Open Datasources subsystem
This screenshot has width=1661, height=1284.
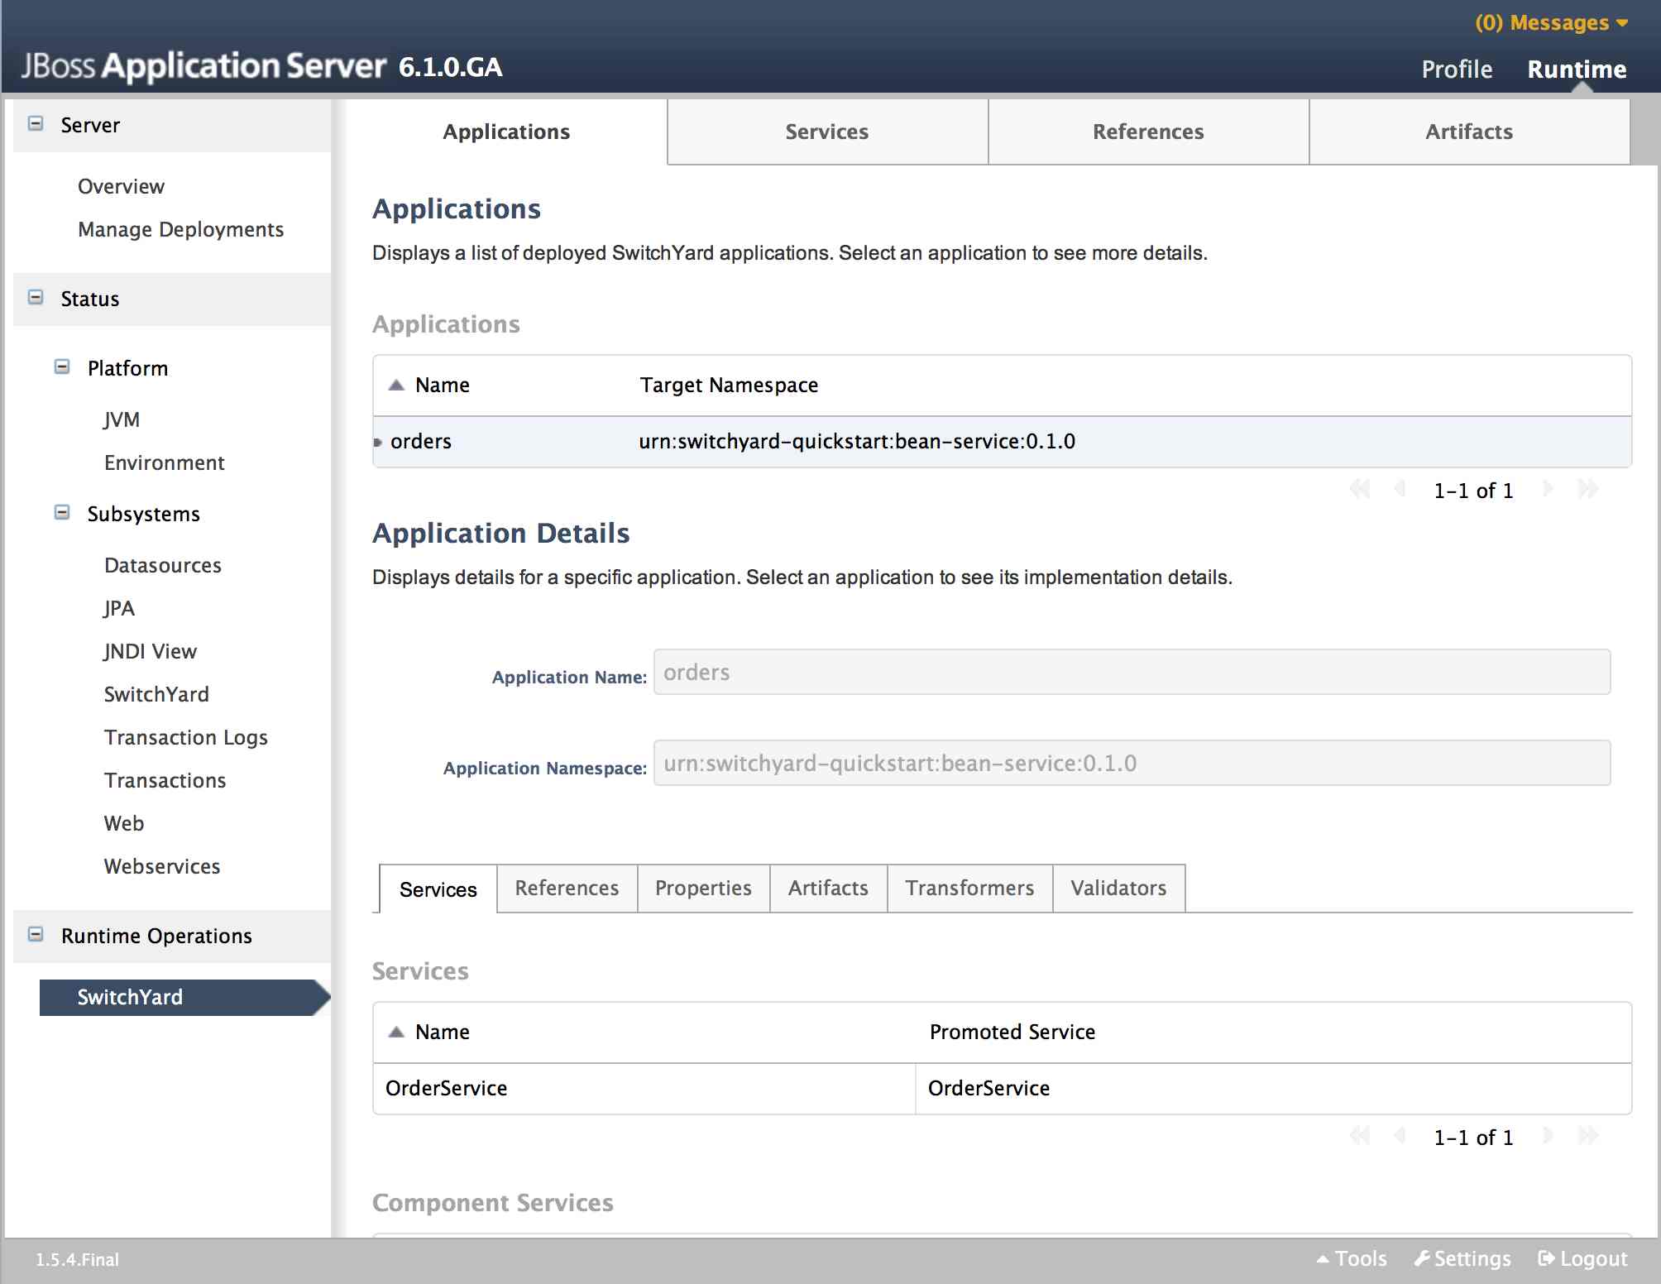coord(162,566)
